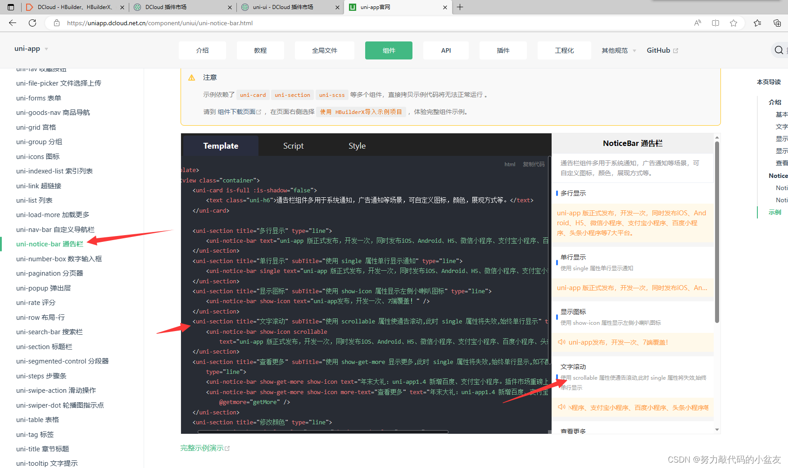Open uni-forms 表单 in sidebar
788x468 pixels.
[x=39, y=98]
